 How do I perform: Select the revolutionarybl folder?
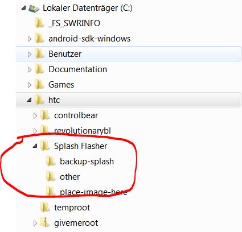tap(83, 131)
